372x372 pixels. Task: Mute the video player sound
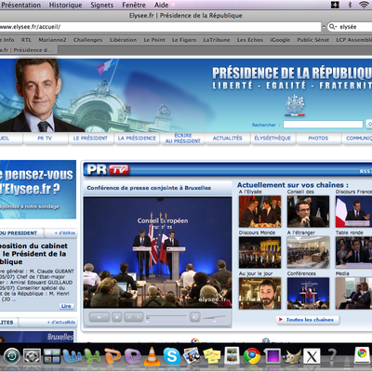point(195,317)
